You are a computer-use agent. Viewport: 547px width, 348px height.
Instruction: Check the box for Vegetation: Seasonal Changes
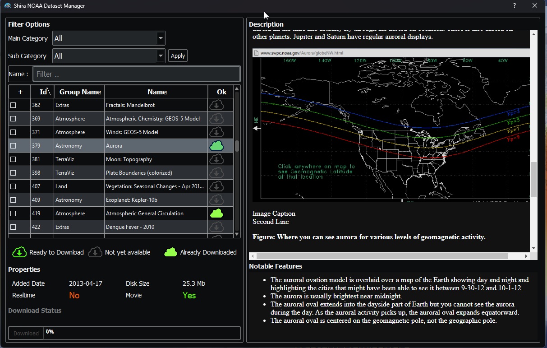tap(13, 186)
